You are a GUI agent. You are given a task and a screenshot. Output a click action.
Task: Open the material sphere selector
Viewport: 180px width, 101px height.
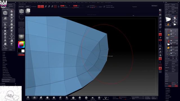(x=21, y=37)
